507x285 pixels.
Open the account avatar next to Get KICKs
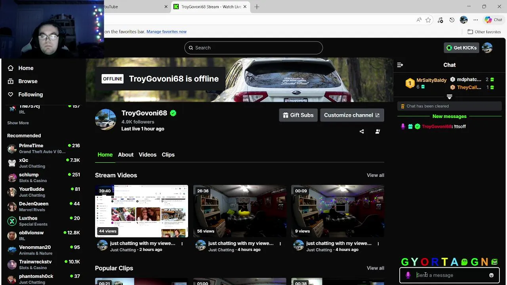(x=487, y=47)
